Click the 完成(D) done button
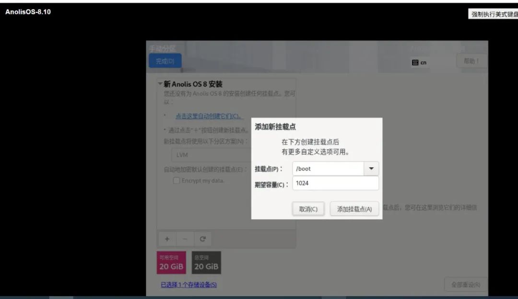This screenshot has width=518, height=299. coord(165,61)
